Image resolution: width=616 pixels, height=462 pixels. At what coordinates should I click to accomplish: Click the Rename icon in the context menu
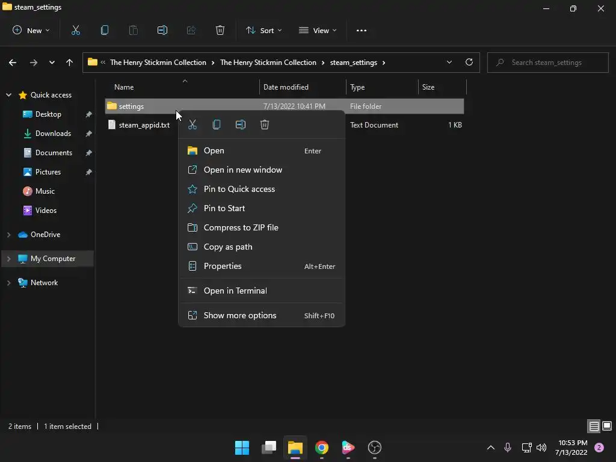[x=241, y=125]
